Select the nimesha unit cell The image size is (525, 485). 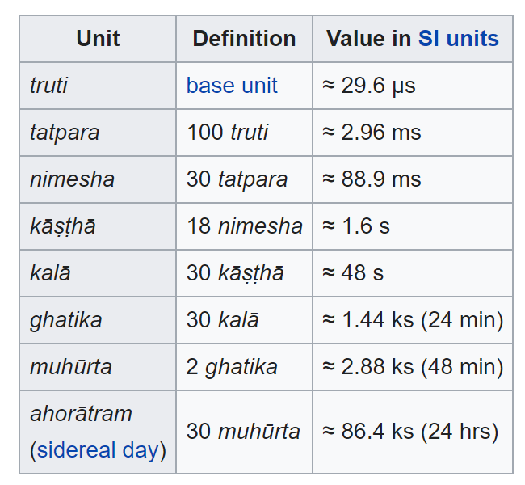click(98, 179)
